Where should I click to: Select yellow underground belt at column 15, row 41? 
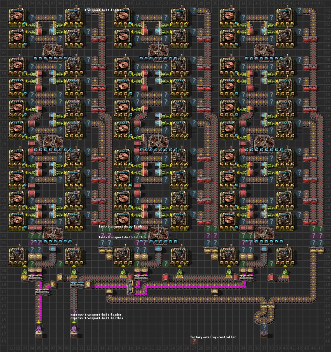click(109, 291)
